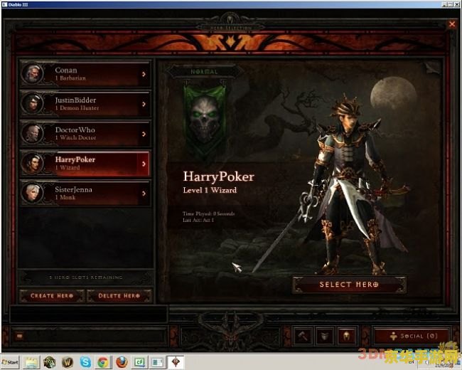Open Google Chrome from the taskbar
This screenshot has width=462, height=370.
(103, 362)
